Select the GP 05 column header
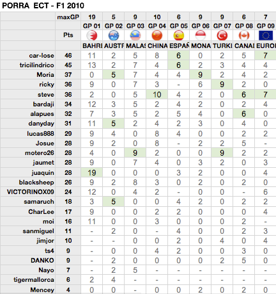Viewport: 276px width, 294px height. (179, 26)
